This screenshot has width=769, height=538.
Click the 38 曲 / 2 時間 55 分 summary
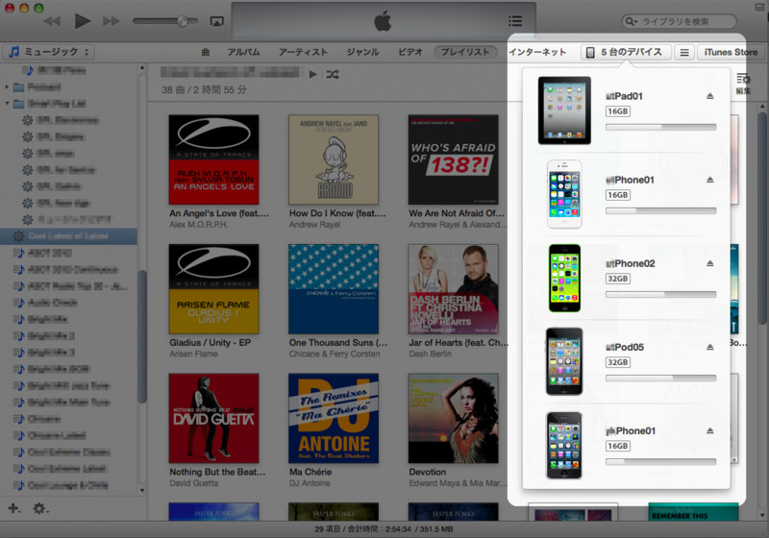204,90
